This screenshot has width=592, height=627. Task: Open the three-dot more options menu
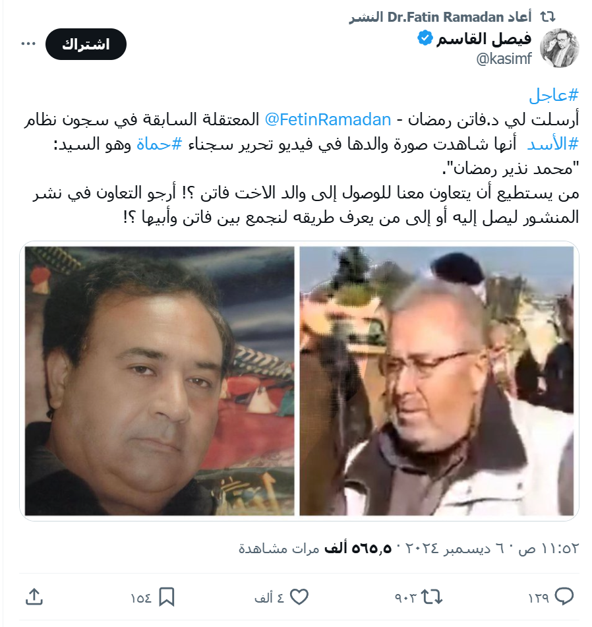[28, 44]
